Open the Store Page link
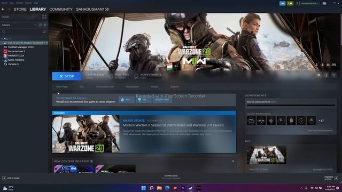This screenshot has height=192, width=342. 62,86
